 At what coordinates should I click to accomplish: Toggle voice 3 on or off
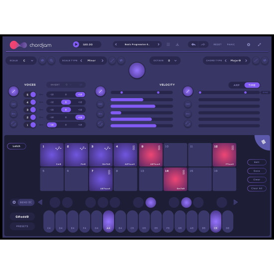point(33,110)
